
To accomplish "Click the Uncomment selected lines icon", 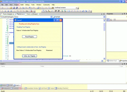I will (65, 11).
